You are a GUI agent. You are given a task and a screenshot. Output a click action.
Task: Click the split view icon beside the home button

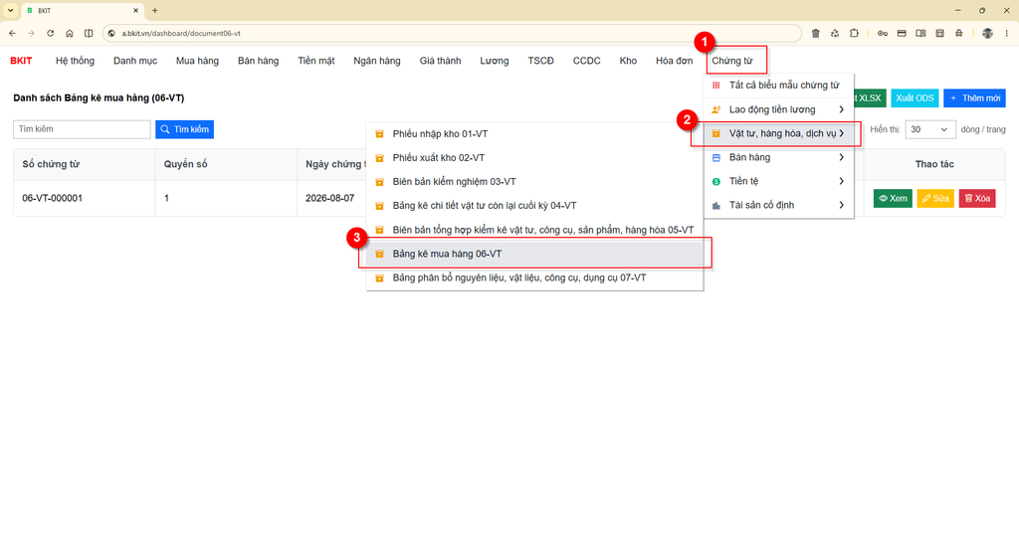[x=89, y=33]
